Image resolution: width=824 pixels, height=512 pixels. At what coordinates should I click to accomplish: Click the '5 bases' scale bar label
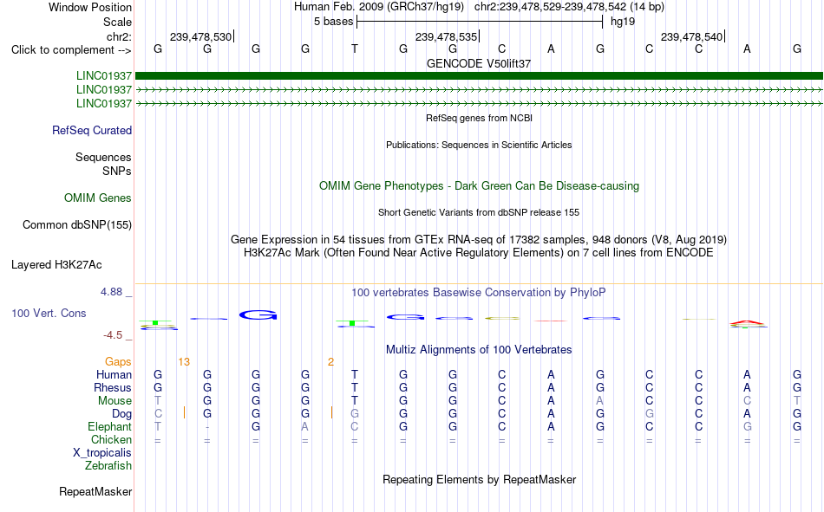pyautogui.click(x=333, y=22)
